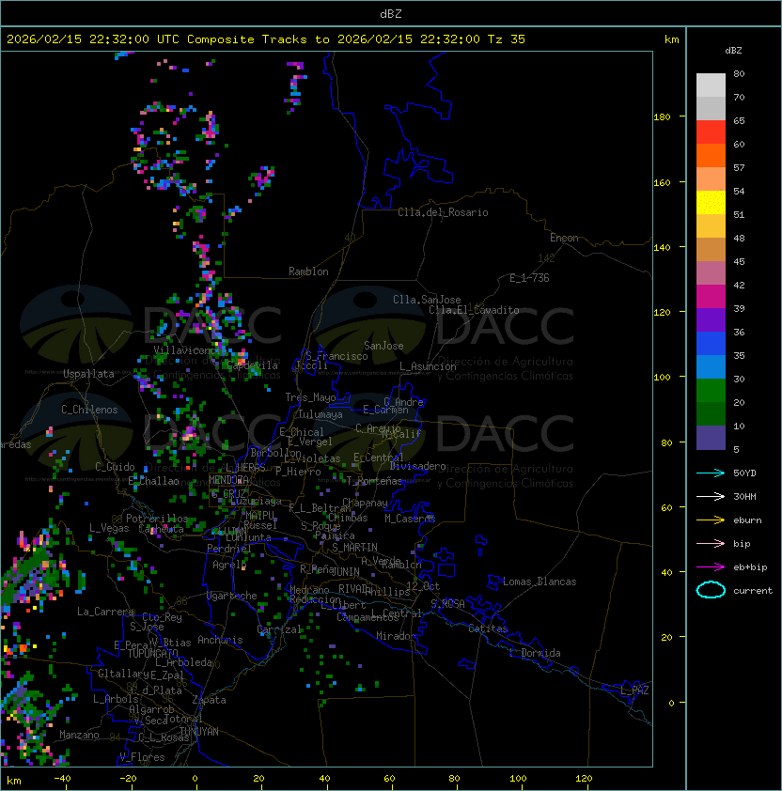This screenshot has width=782, height=791.
Task: Click the dBZ title at top center
Action: pos(391,13)
